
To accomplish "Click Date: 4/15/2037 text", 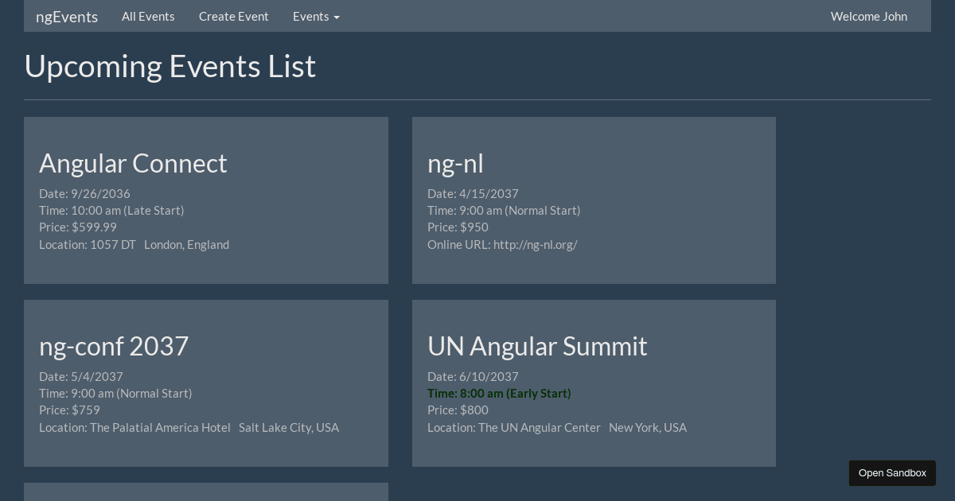I will (473, 193).
